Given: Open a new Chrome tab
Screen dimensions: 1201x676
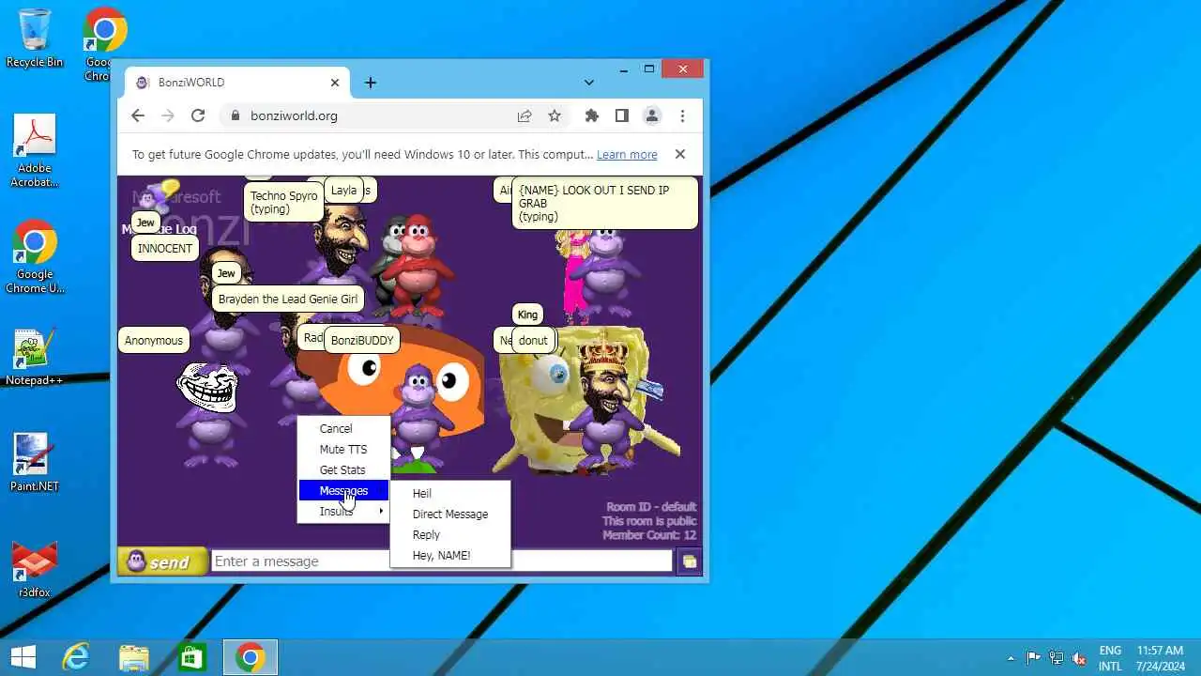Looking at the screenshot, I should (371, 83).
